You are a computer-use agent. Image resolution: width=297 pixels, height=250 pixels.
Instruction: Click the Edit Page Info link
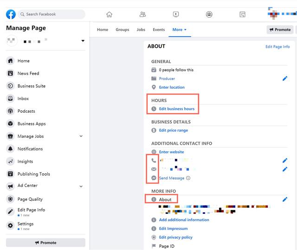[278, 47]
